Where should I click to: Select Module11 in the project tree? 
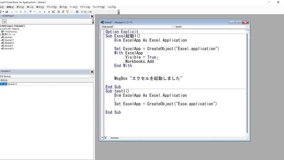9,40
